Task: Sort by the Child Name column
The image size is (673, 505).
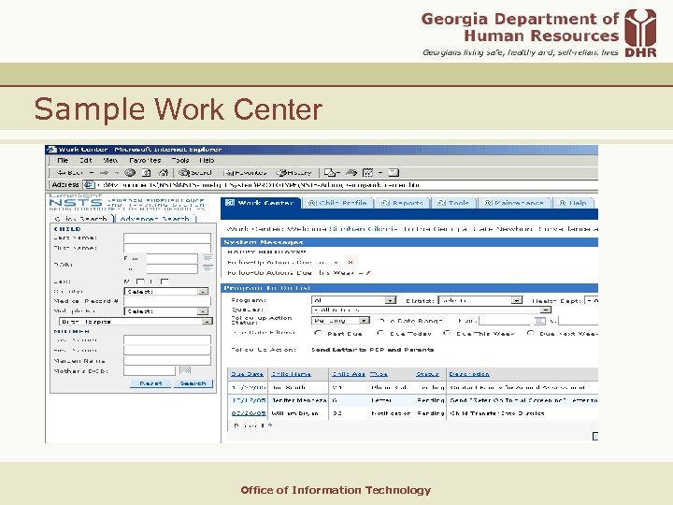Action: tap(292, 374)
